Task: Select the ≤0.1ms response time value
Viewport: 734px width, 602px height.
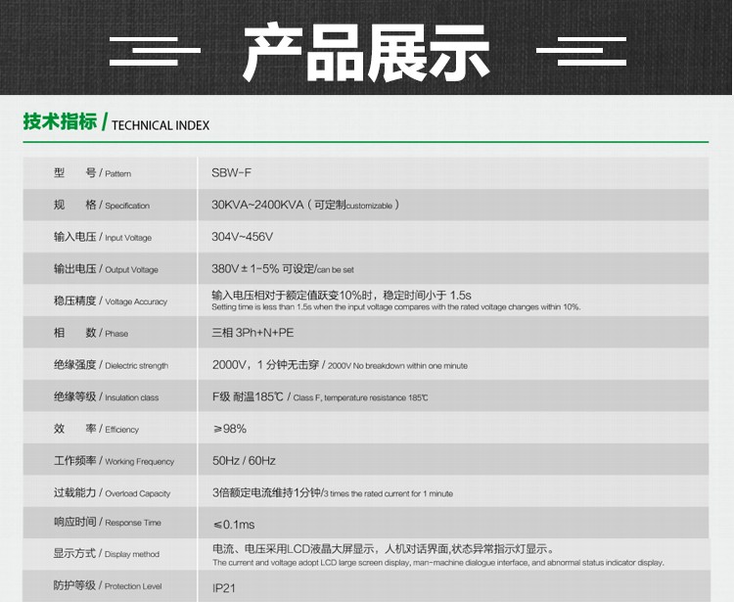Action: coord(233,525)
